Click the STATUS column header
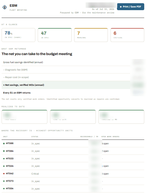 coord(35,137)
